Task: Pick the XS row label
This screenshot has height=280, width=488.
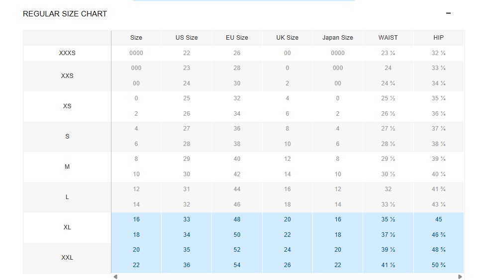Action: 67,106
